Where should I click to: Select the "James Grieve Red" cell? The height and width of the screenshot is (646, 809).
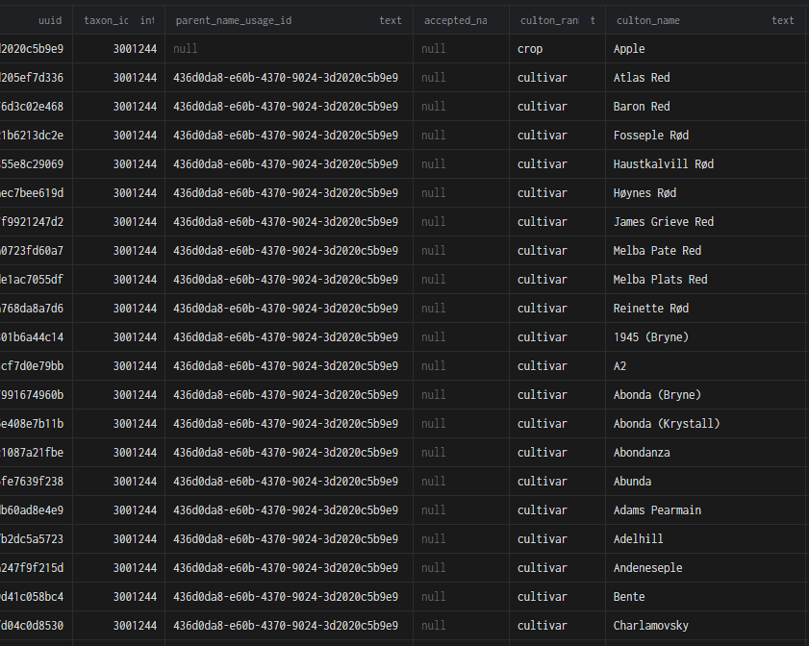[x=664, y=222]
